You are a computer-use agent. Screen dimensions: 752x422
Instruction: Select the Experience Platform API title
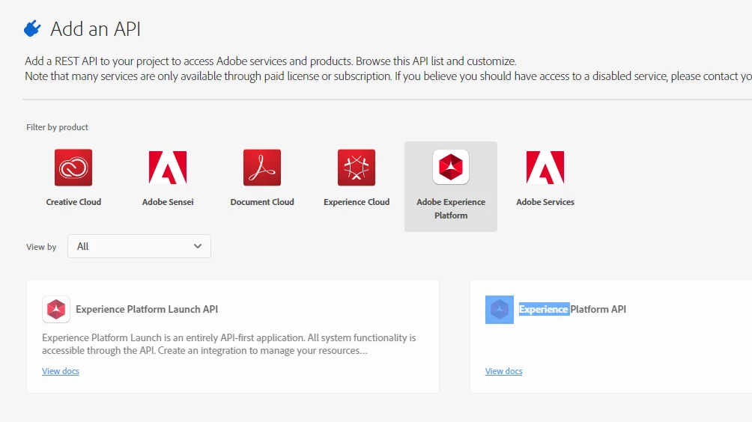pos(573,310)
